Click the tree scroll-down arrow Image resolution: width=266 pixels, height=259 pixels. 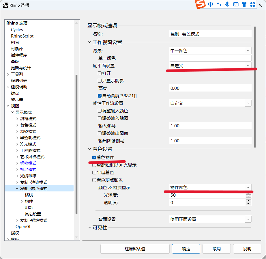point(76,237)
